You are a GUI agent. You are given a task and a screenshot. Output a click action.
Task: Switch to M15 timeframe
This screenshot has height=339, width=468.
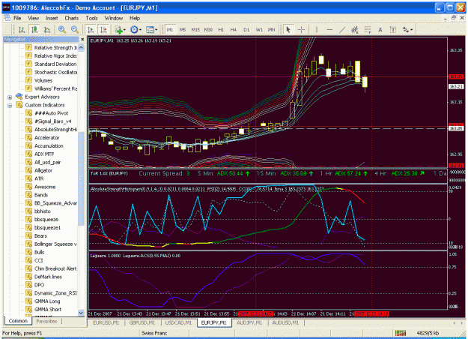pos(195,29)
